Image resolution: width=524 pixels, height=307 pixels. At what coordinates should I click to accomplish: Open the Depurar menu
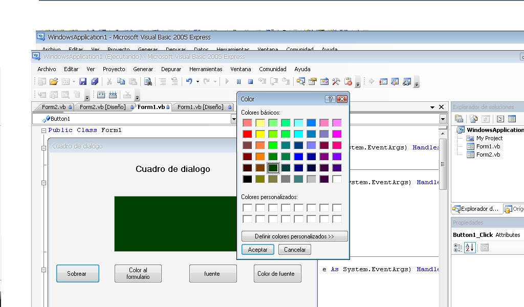tap(171, 69)
